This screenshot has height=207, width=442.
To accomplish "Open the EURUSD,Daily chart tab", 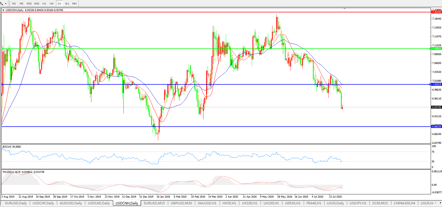I will click(x=16, y=203).
